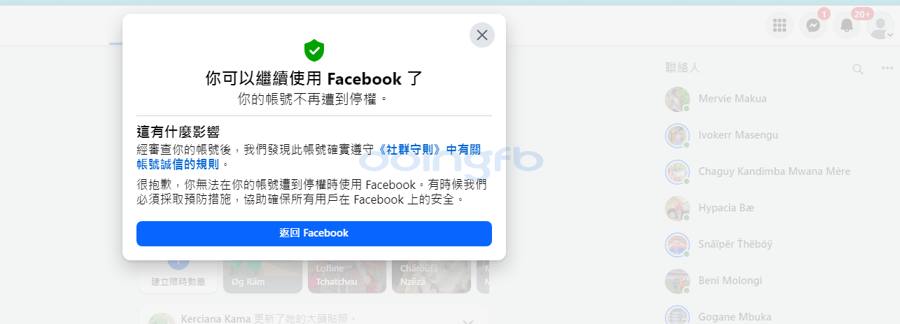The height and width of the screenshot is (324, 900).
Task: Open contacts options three-dot menu
Action: point(887,69)
